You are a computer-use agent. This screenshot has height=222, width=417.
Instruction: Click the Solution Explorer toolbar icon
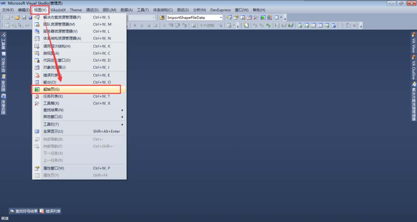click(x=229, y=18)
